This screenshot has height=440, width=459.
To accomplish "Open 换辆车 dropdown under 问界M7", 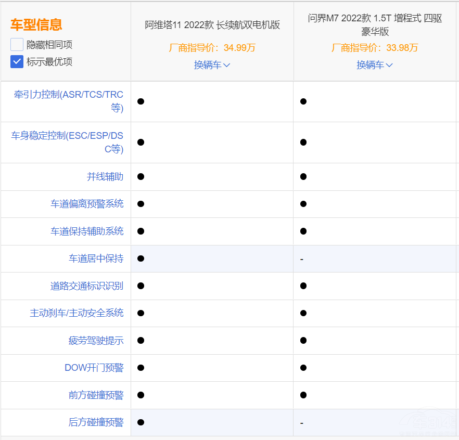I will click(375, 65).
